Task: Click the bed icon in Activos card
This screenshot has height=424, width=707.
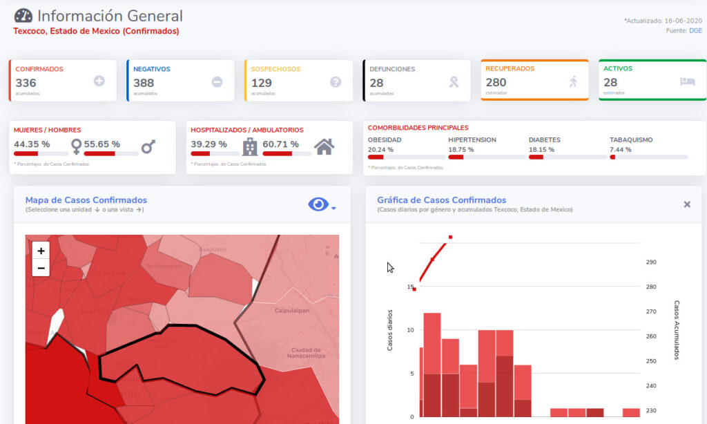Action: tap(687, 81)
